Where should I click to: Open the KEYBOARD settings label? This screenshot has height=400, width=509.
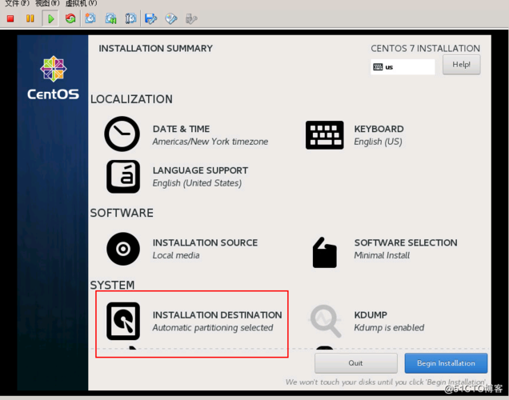[379, 129]
